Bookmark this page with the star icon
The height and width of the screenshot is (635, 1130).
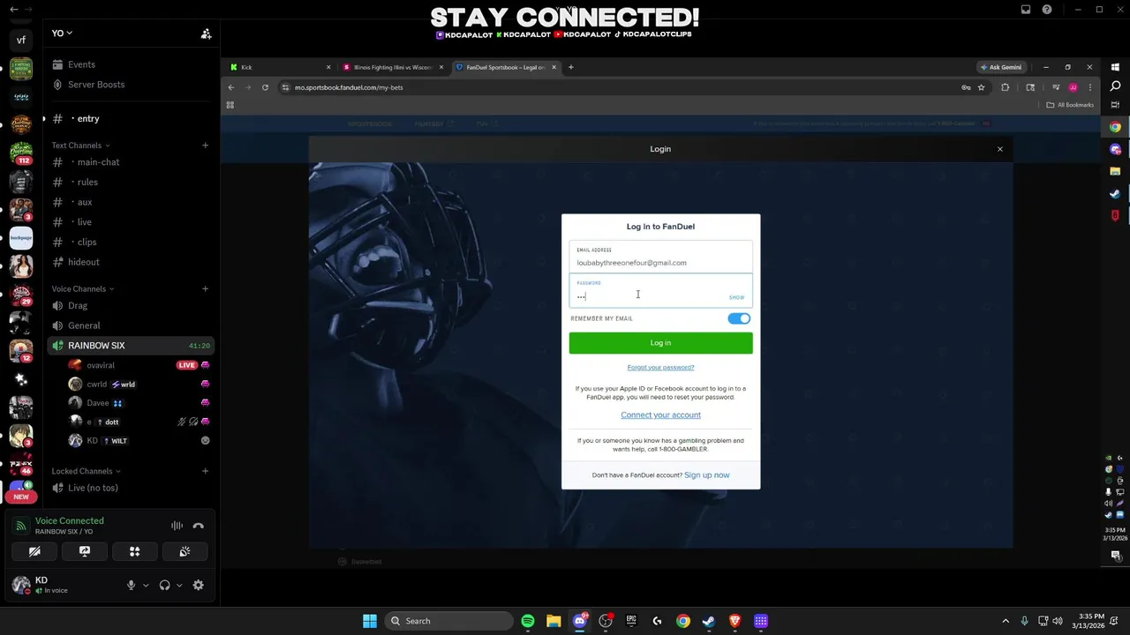[981, 87]
